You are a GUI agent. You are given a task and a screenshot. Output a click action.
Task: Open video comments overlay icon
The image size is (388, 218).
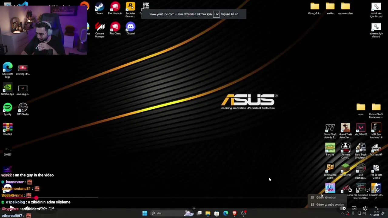point(368,190)
